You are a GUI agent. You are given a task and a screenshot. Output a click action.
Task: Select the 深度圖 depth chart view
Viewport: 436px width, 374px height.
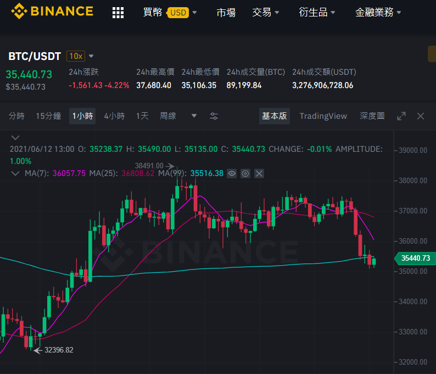(x=372, y=116)
